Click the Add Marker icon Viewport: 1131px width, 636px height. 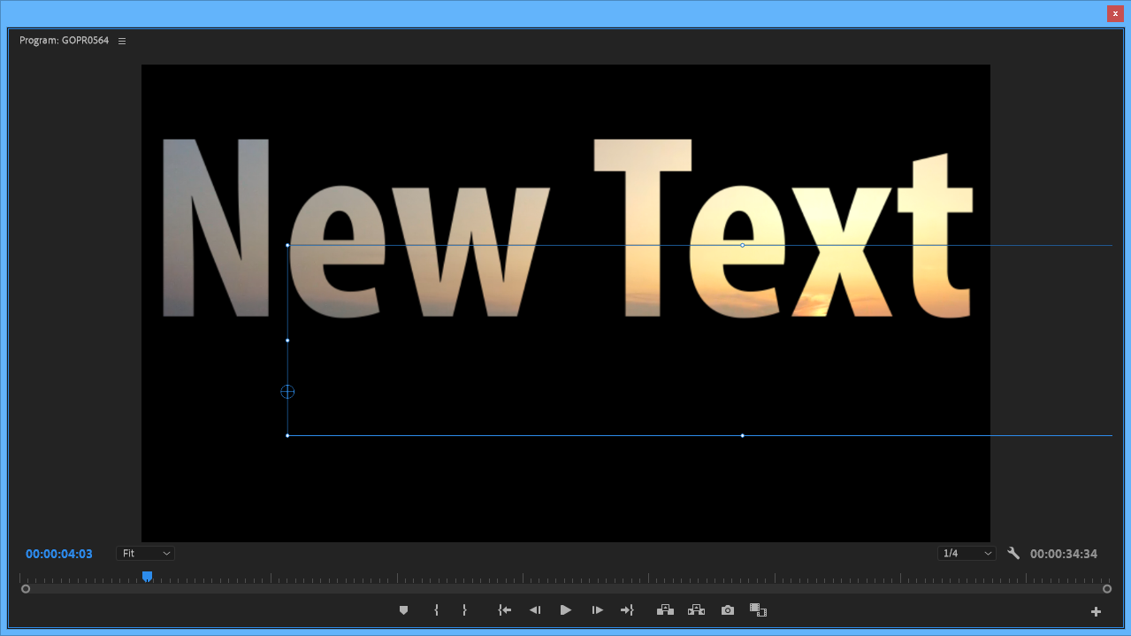click(x=404, y=610)
